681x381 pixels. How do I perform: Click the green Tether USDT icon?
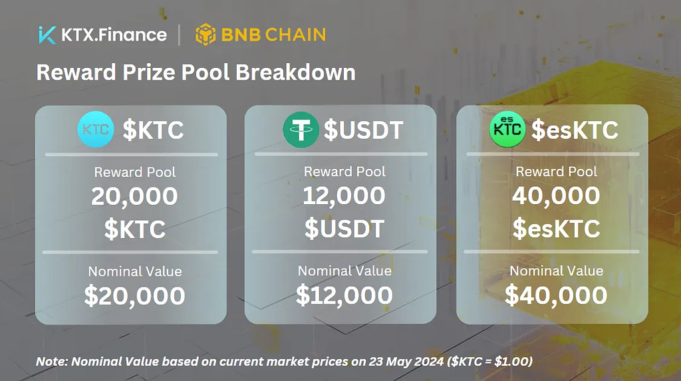[x=301, y=130]
